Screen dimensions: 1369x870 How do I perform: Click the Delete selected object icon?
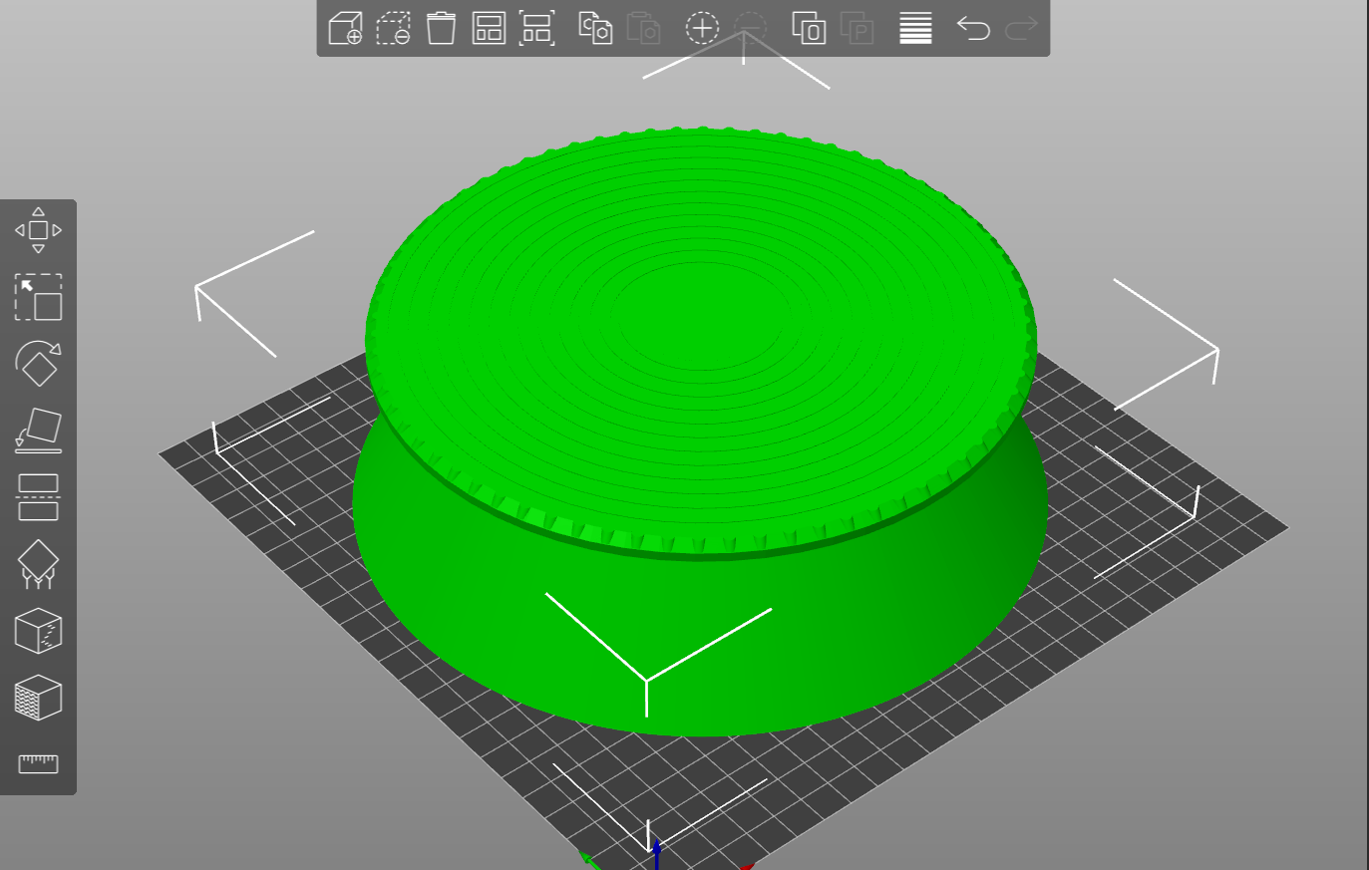pos(393,28)
